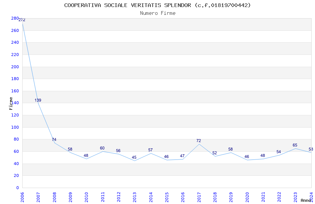
Task: Select the 2024 year label on x-axis
Action: [x=311, y=196]
